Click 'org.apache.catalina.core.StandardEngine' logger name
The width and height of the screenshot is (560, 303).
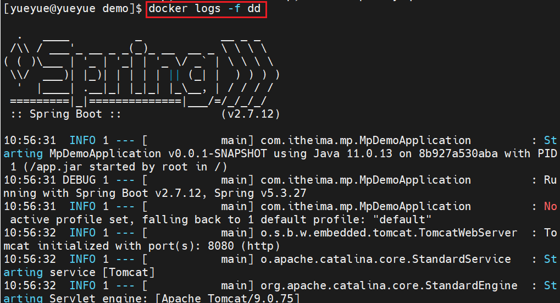coord(389,285)
